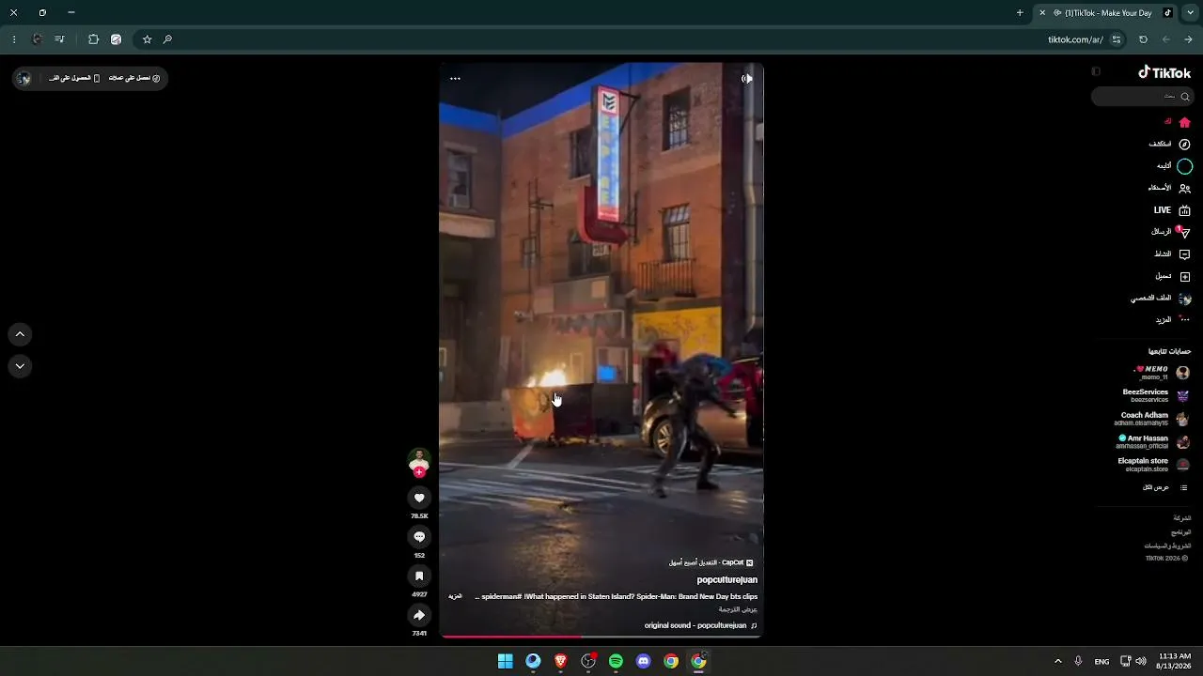Like the popcultureJuan video with the heart icon

point(419,498)
